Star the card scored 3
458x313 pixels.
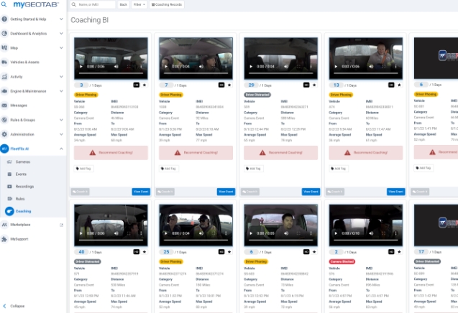(x=145, y=85)
